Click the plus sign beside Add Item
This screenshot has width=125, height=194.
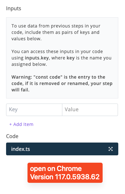click(11, 124)
